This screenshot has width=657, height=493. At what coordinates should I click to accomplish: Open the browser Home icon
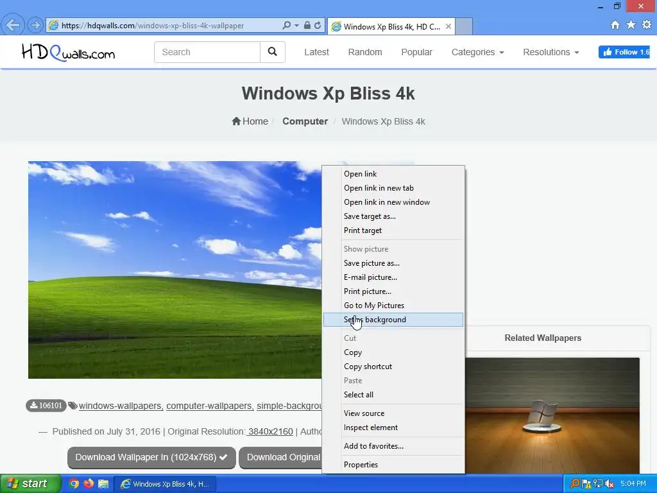click(x=615, y=25)
